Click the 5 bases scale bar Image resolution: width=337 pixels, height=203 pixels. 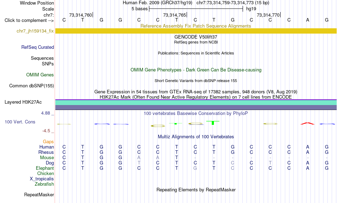tap(196, 9)
